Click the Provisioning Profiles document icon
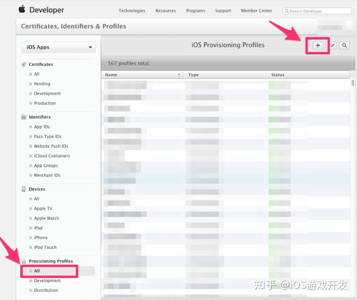The image size is (357, 300). (x=24, y=261)
